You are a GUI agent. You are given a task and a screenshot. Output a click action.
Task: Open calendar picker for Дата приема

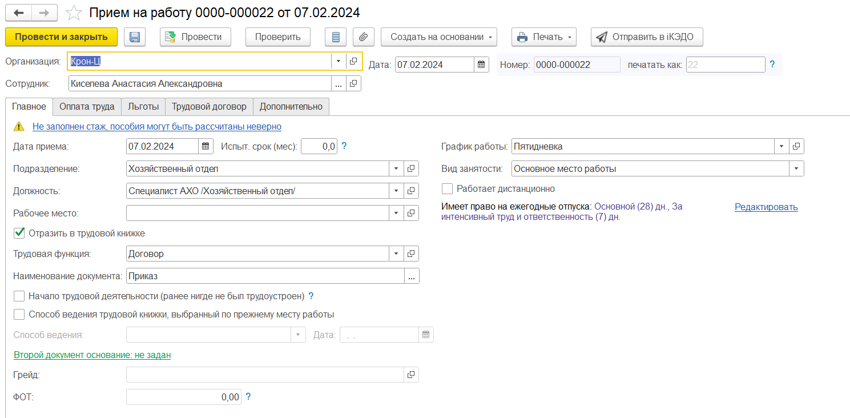point(206,146)
